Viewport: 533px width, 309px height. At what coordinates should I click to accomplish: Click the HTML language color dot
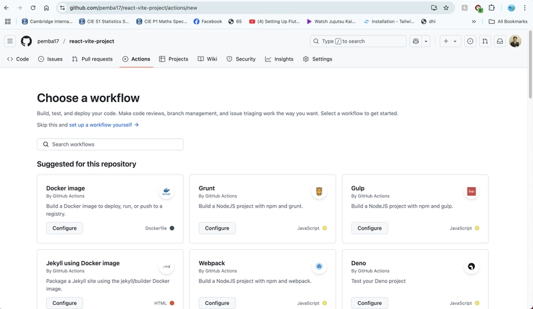tap(172, 303)
